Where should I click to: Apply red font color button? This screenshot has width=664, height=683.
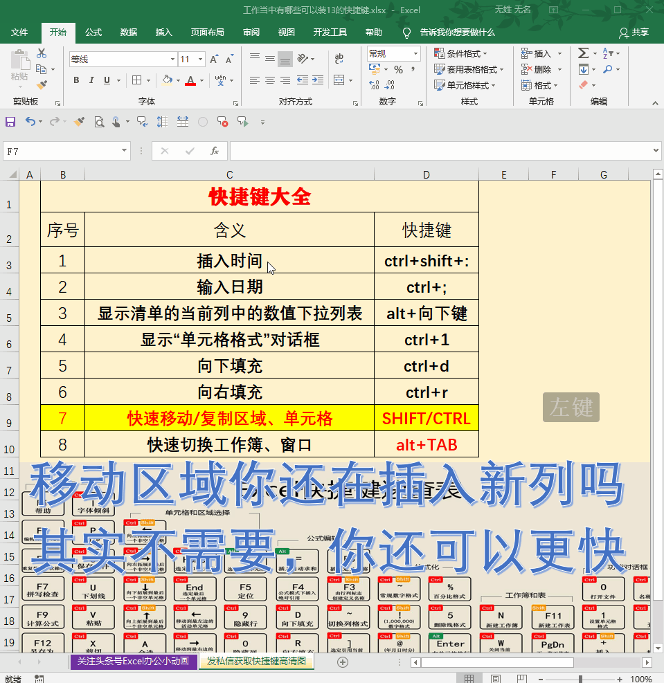[190, 80]
